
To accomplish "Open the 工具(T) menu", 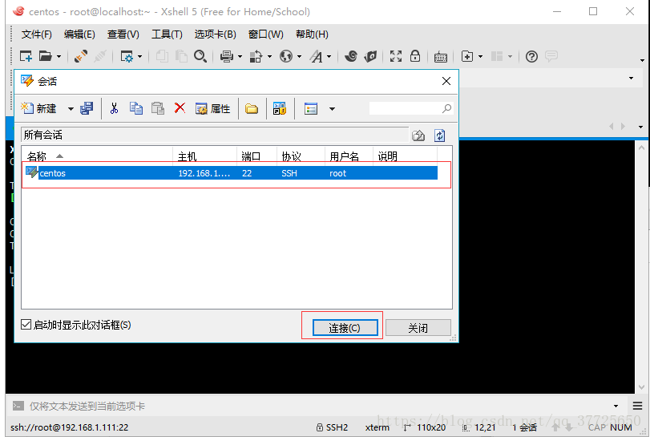I will point(167,34).
